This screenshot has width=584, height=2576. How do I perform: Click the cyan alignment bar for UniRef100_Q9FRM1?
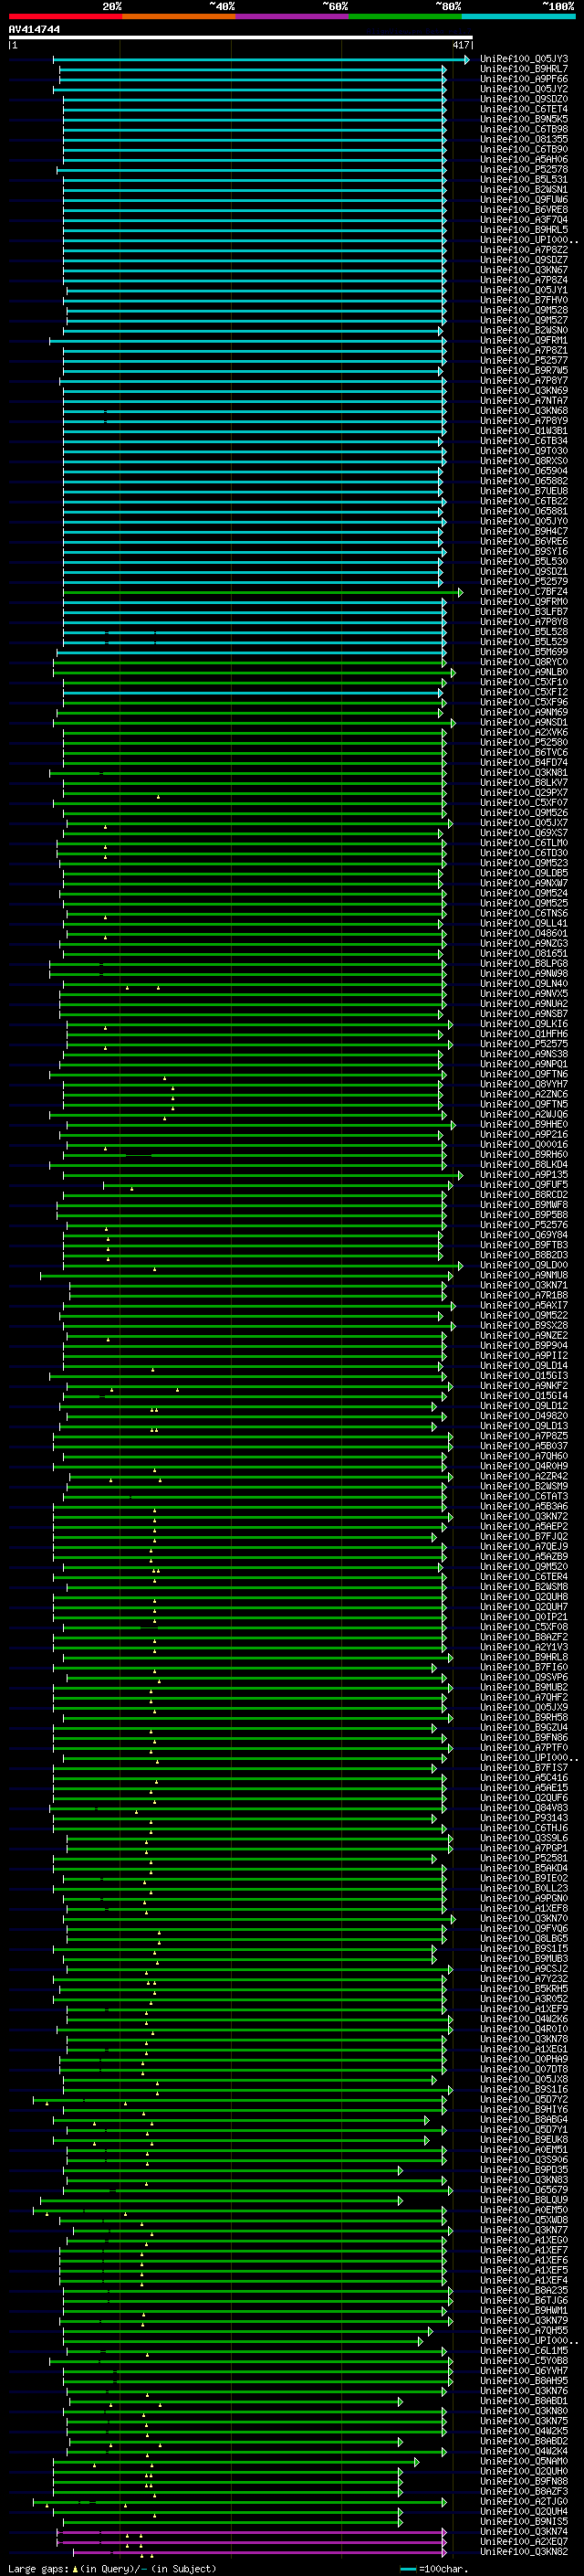(x=247, y=341)
